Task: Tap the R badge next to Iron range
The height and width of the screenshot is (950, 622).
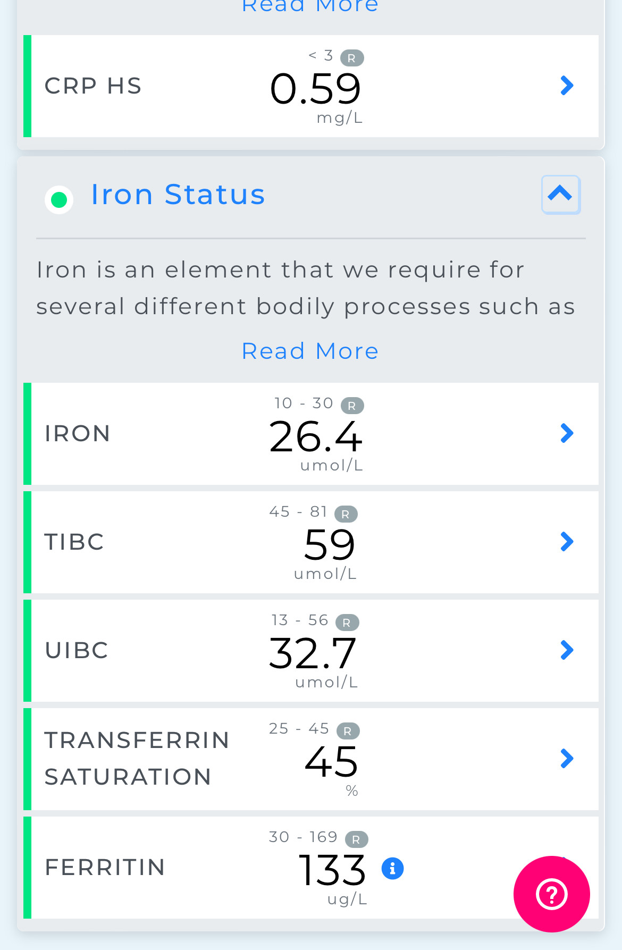Action: [x=352, y=406]
